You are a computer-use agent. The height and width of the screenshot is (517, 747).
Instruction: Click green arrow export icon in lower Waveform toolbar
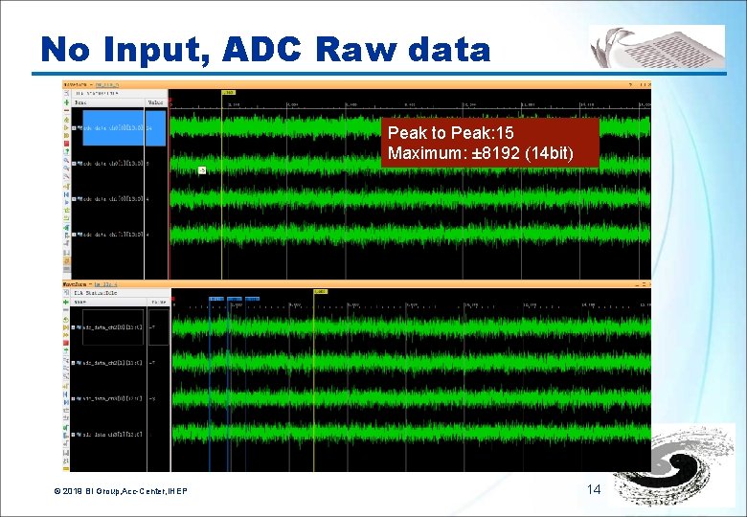pos(66,350)
